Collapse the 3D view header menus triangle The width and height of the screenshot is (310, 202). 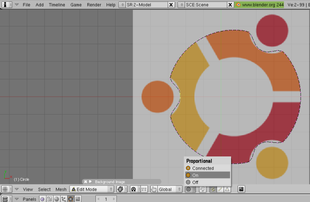tap(17, 189)
